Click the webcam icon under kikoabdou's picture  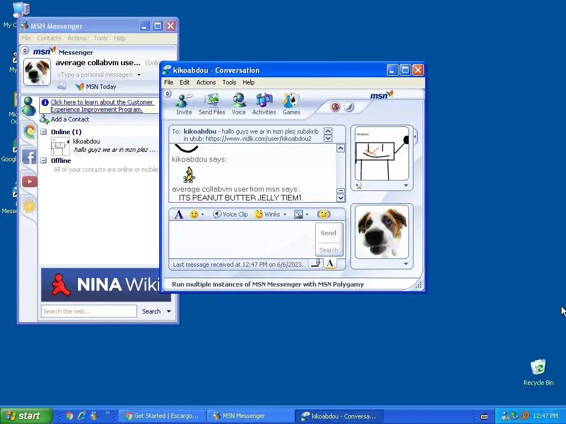359,185
